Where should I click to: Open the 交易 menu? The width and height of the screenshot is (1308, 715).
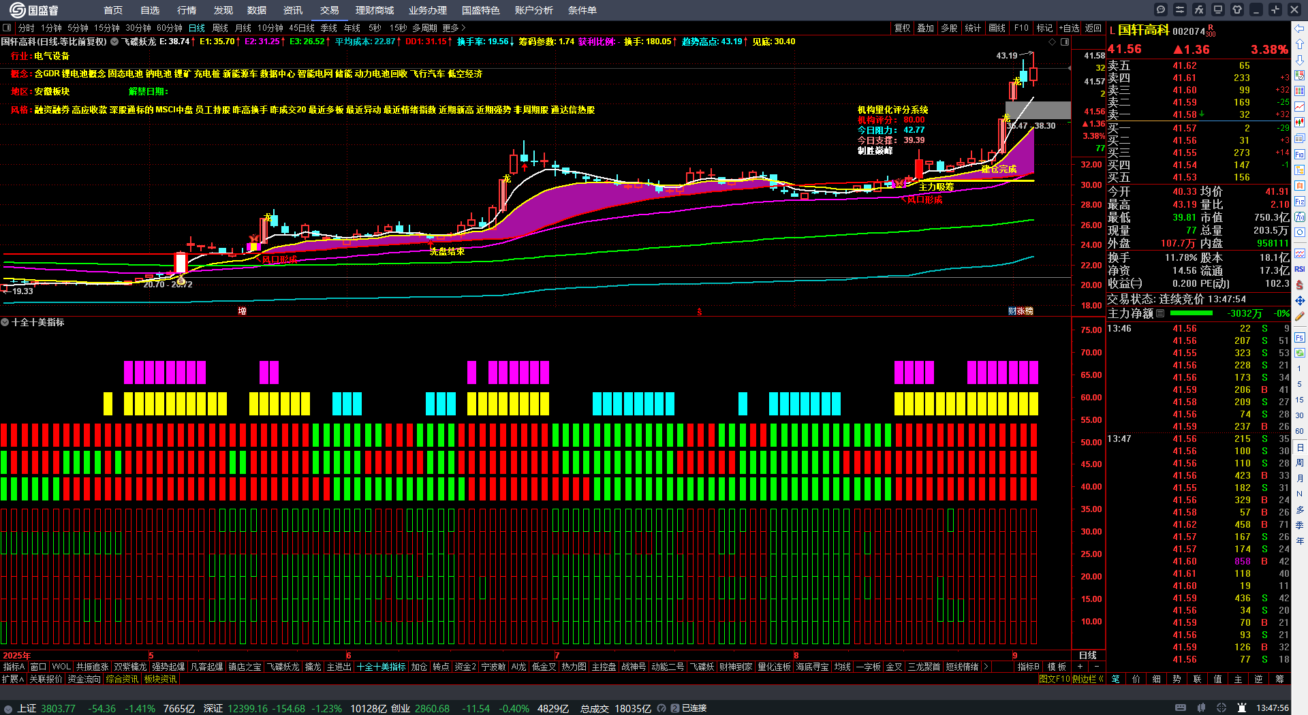(x=330, y=10)
